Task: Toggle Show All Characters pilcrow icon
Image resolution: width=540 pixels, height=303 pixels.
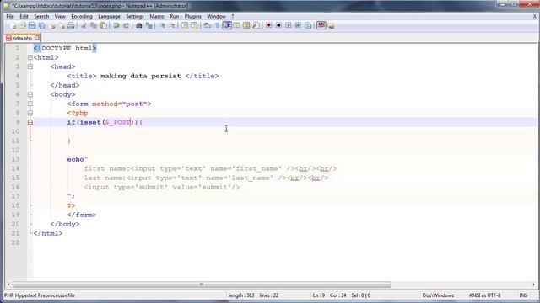Action: coord(218,25)
